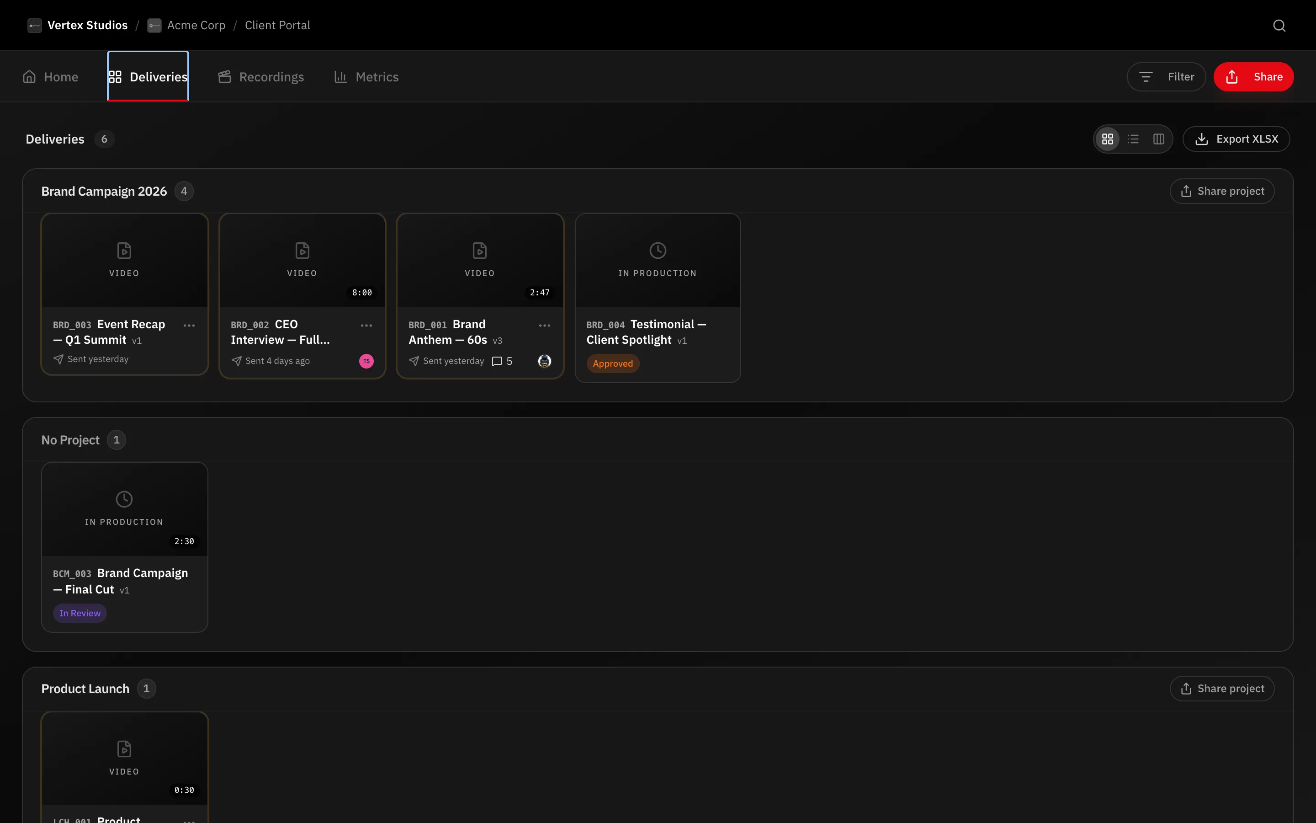Click the sent icon on Brand Anthem card
The width and height of the screenshot is (1316, 823).
[414, 361]
